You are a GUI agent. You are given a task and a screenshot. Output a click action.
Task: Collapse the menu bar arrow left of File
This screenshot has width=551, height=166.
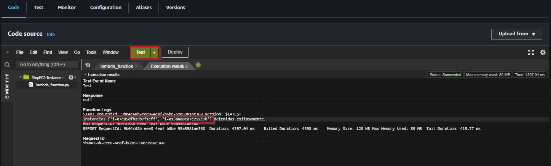(x=8, y=52)
